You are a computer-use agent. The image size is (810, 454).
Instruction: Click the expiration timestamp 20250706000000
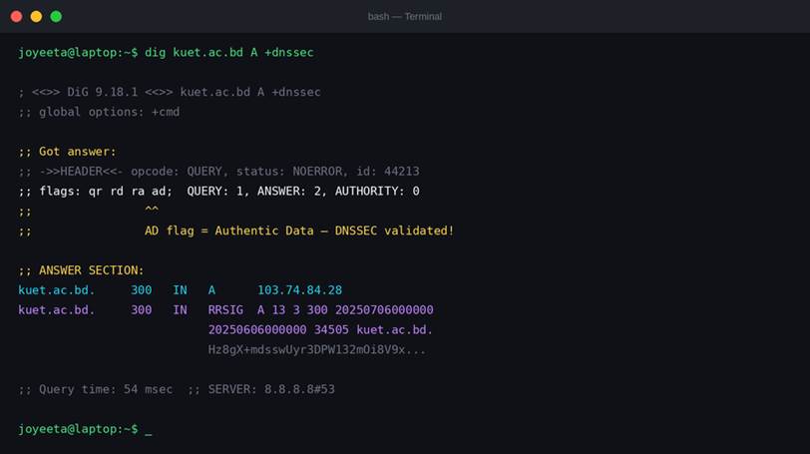[x=384, y=310]
